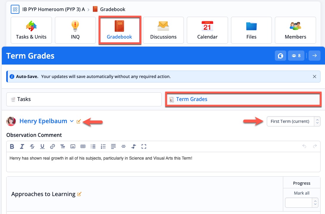Insert a table into the observation comment

click(83, 146)
